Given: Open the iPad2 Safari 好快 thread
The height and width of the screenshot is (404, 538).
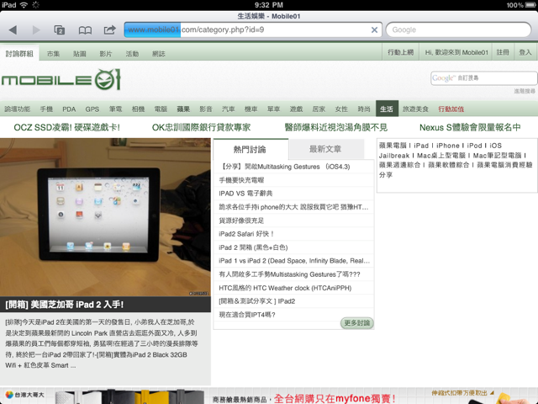Looking at the screenshot, I should 246,234.
